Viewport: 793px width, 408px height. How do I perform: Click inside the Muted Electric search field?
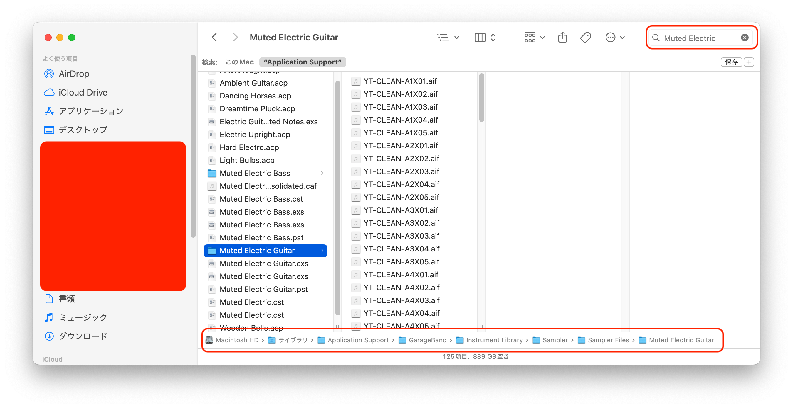coord(696,38)
